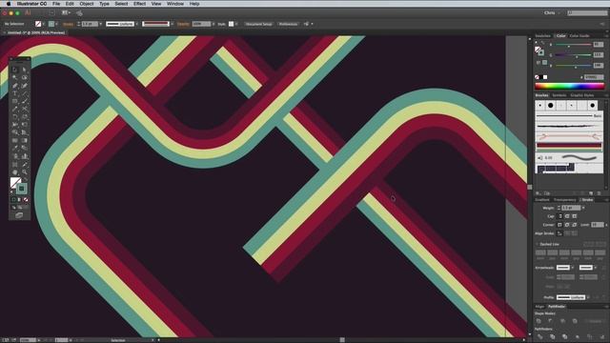Viewport: 610px width, 343px height.
Task: Click the Opacity link in control bar
Action: coord(183,24)
